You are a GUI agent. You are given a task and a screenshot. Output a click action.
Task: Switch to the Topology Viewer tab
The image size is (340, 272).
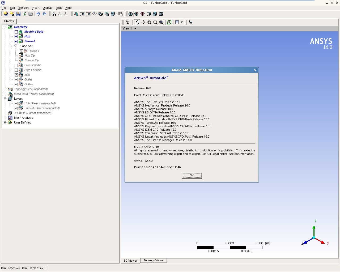154,260
